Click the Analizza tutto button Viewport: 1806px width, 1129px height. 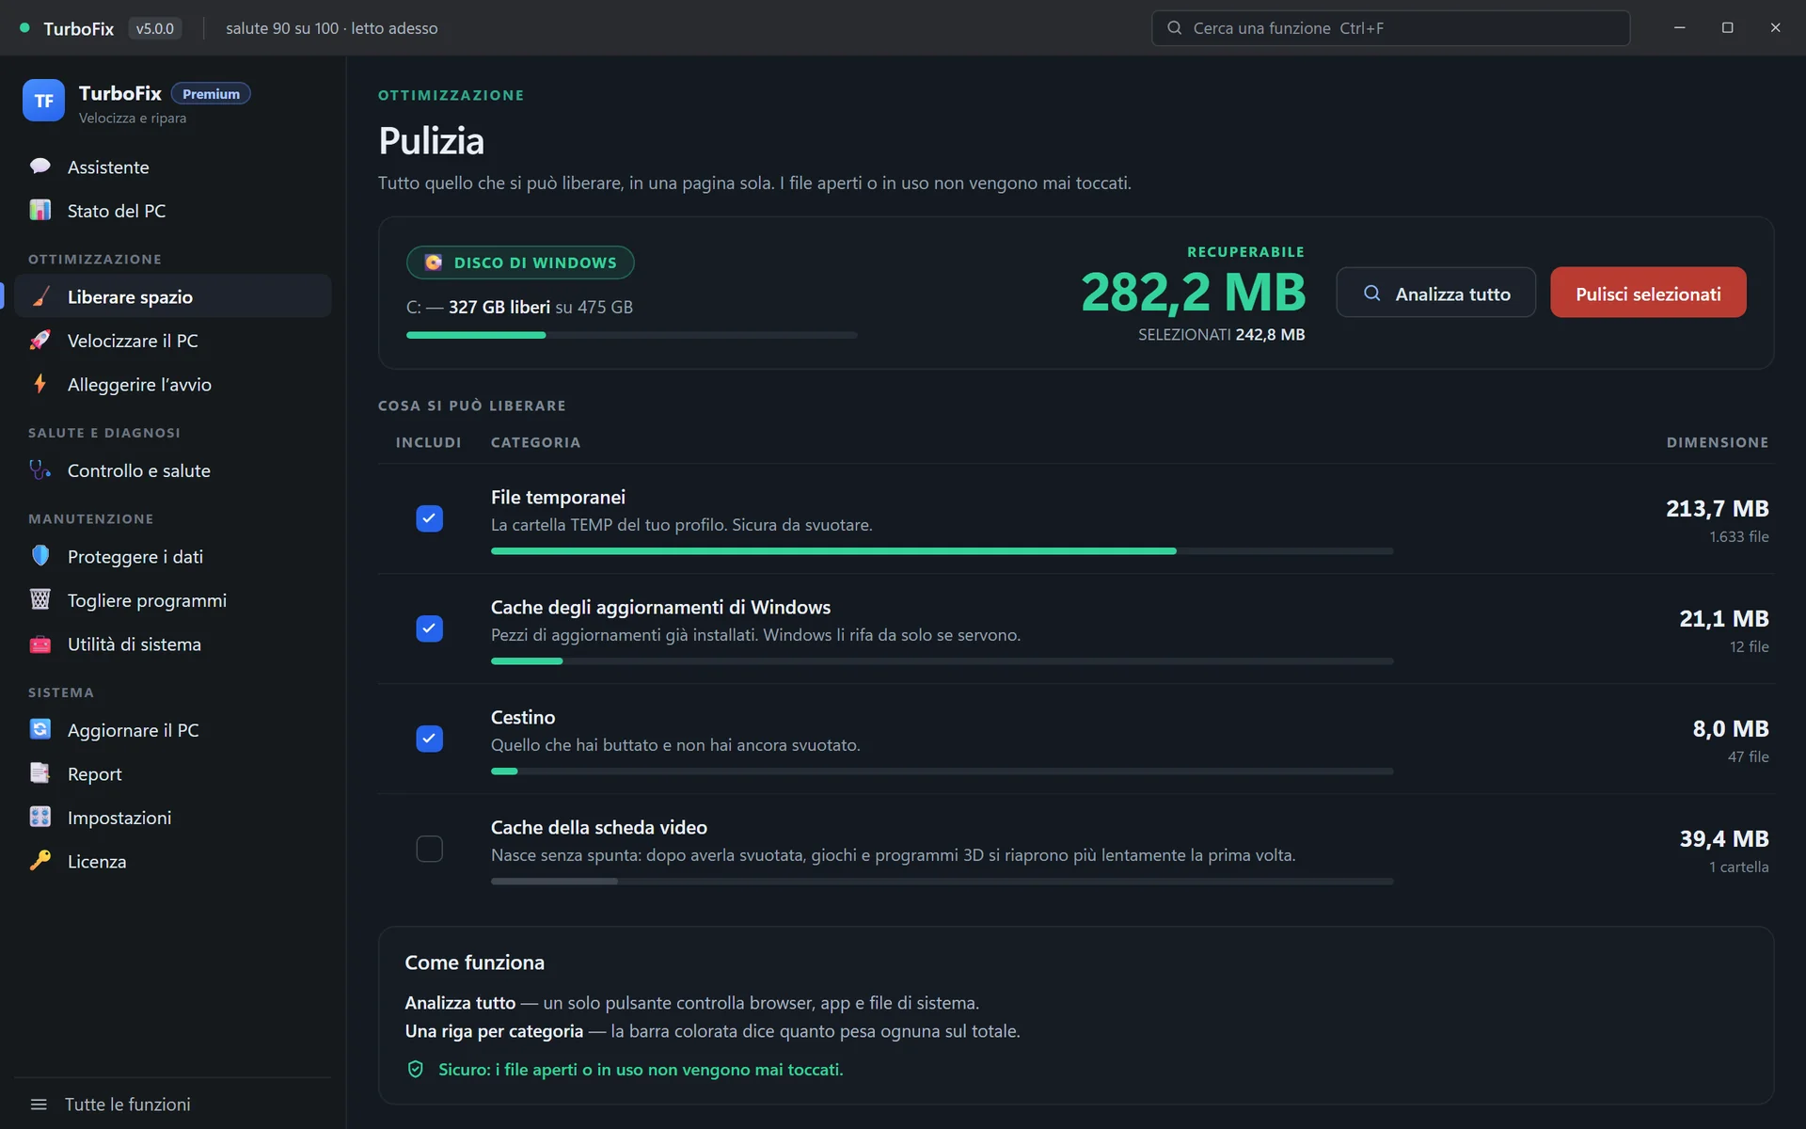click(1435, 293)
